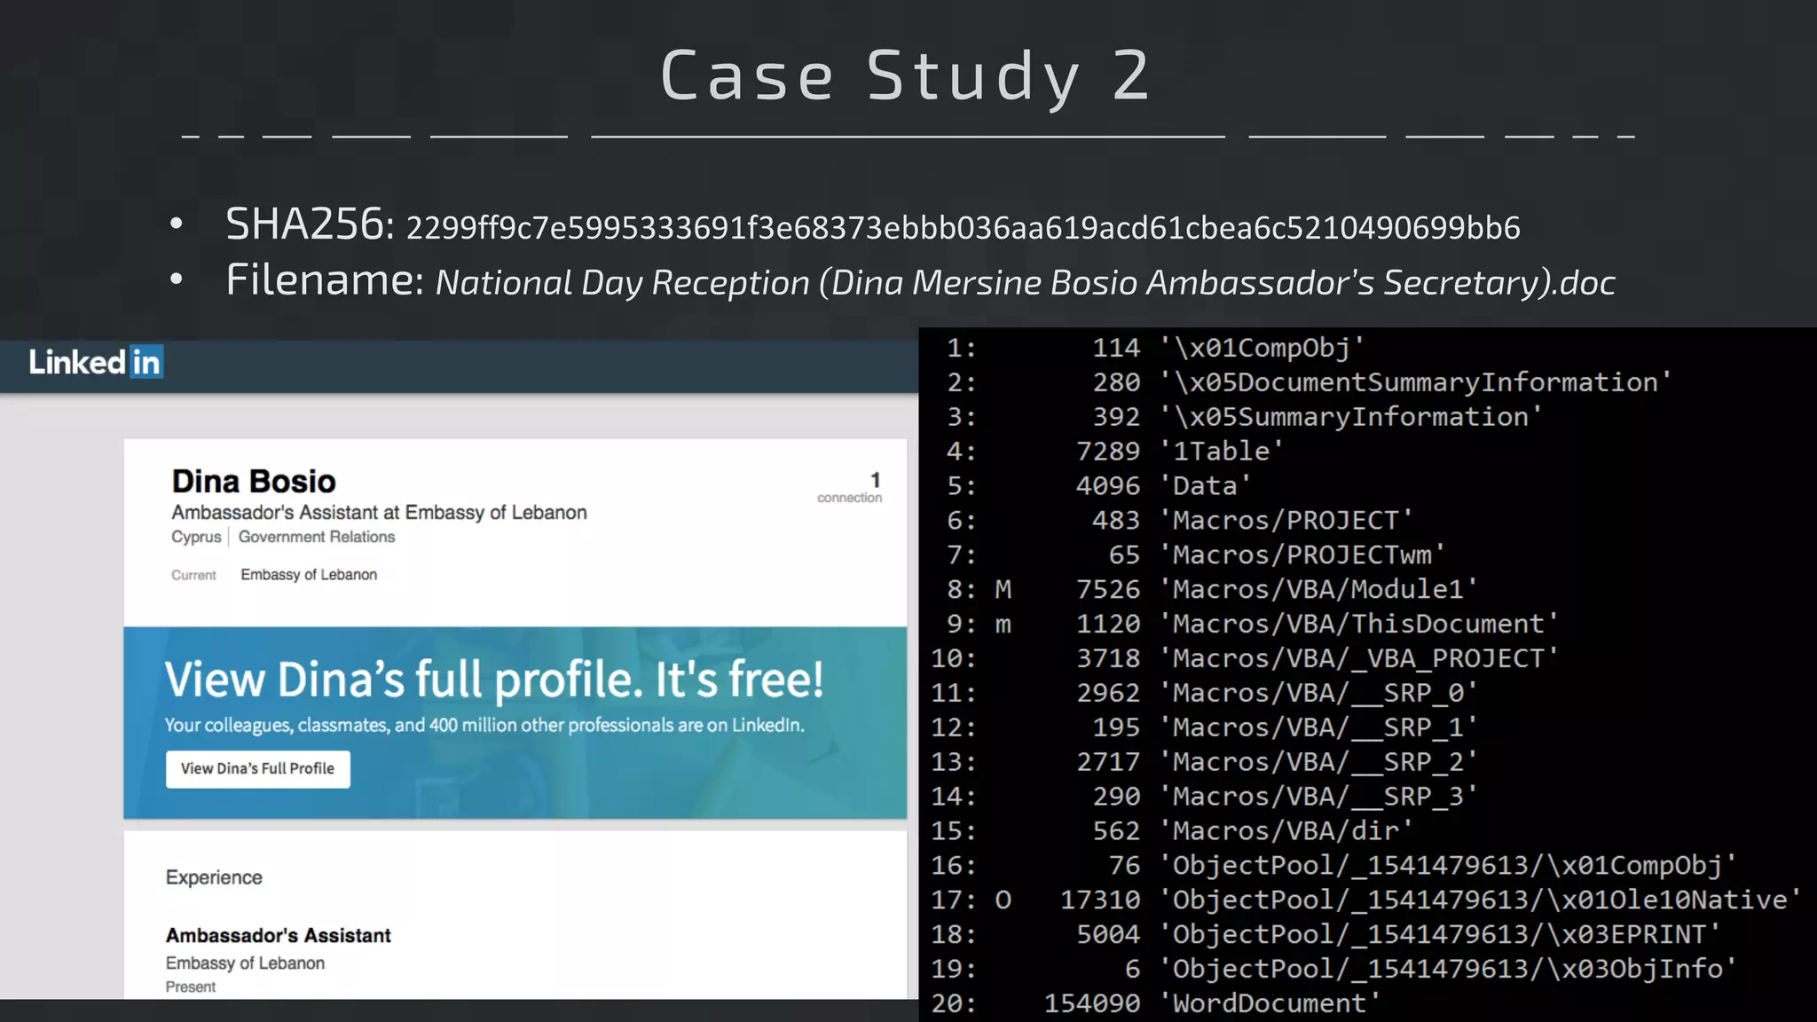Screen dimensions: 1817x1022
Task: Click the Dina Bosio profile name
Action: coord(254,481)
